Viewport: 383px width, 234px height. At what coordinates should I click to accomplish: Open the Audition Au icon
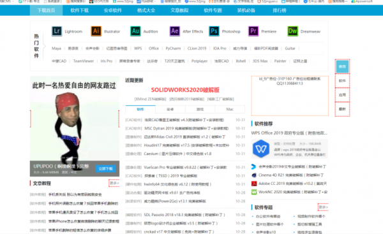(135, 31)
